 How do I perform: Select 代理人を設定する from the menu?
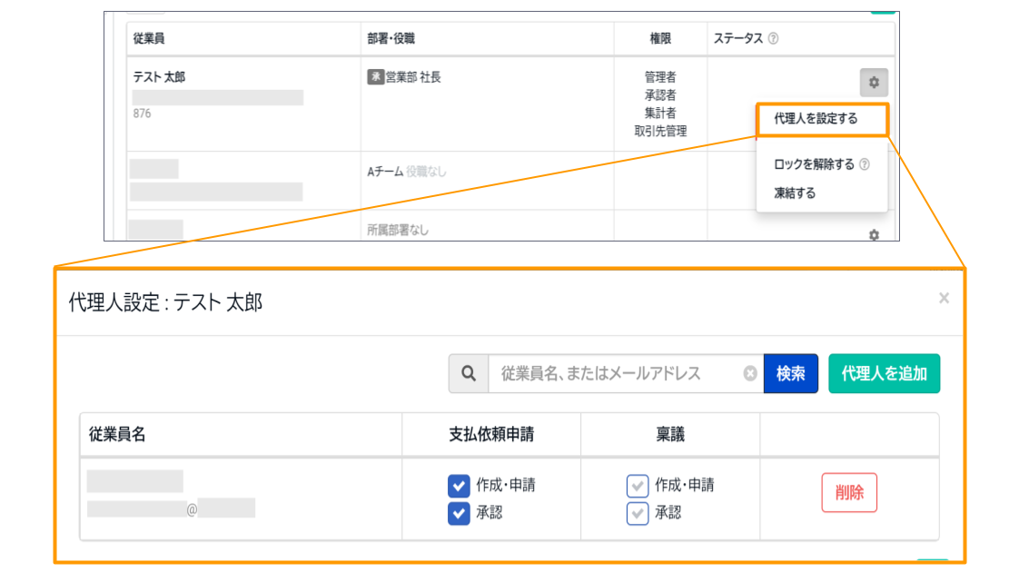(x=815, y=119)
